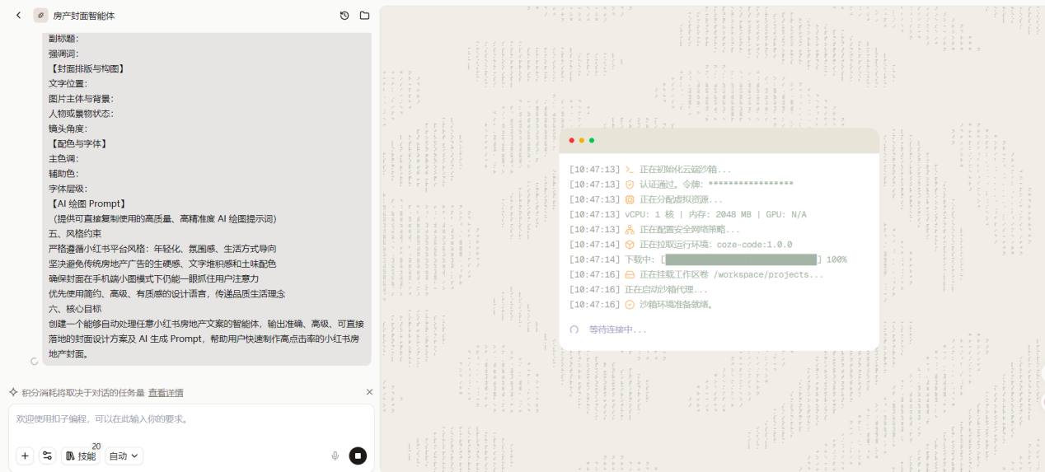Click the 【封面排版与构图】 line
1045x472 pixels.
[x=87, y=68]
